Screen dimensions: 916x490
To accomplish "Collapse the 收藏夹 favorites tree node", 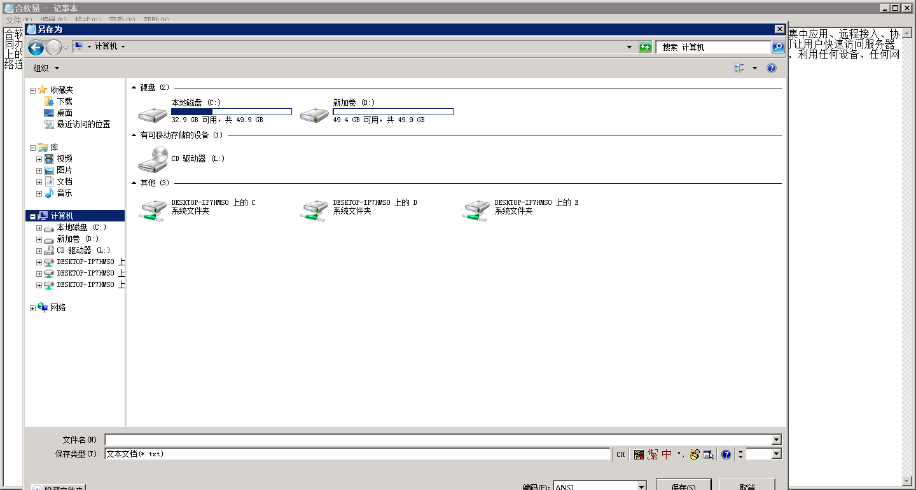I will tap(33, 90).
